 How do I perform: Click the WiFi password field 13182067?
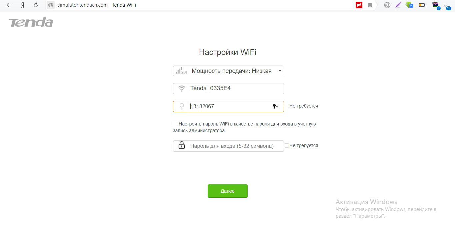(228, 107)
